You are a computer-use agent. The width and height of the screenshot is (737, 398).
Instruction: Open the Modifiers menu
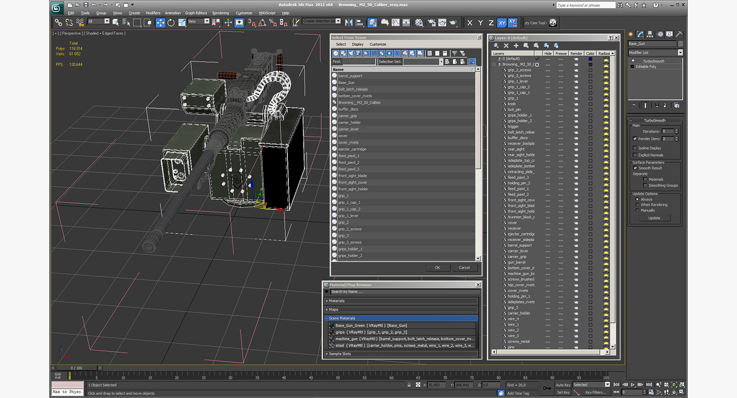pos(153,13)
